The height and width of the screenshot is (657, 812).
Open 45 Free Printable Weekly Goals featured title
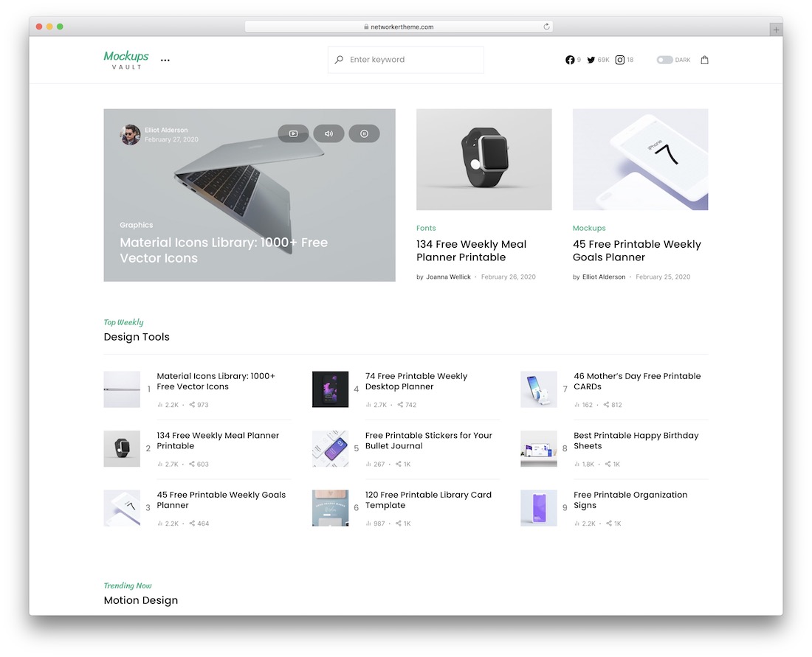[x=637, y=251]
